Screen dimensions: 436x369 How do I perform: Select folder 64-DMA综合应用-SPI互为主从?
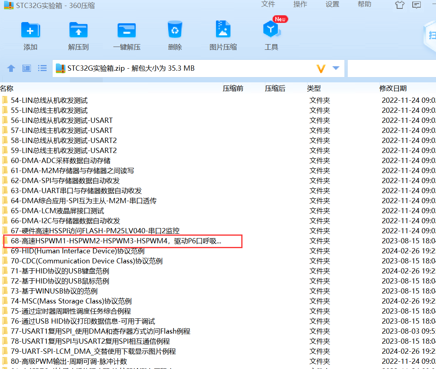pyautogui.click(x=84, y=200)
